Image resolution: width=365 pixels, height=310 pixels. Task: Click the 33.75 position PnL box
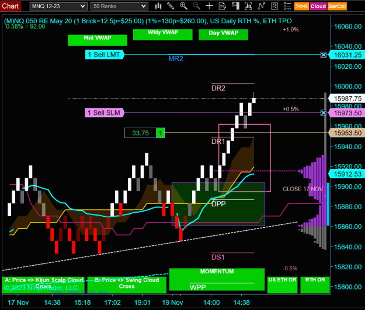tap(140, 133)
